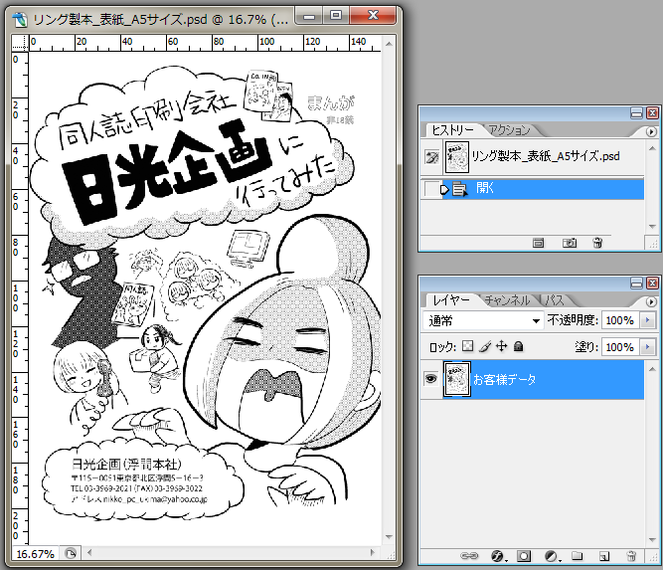Click the Layers panel resize grip
Viewport: 663px width, 570px height.
click(653, 557)
